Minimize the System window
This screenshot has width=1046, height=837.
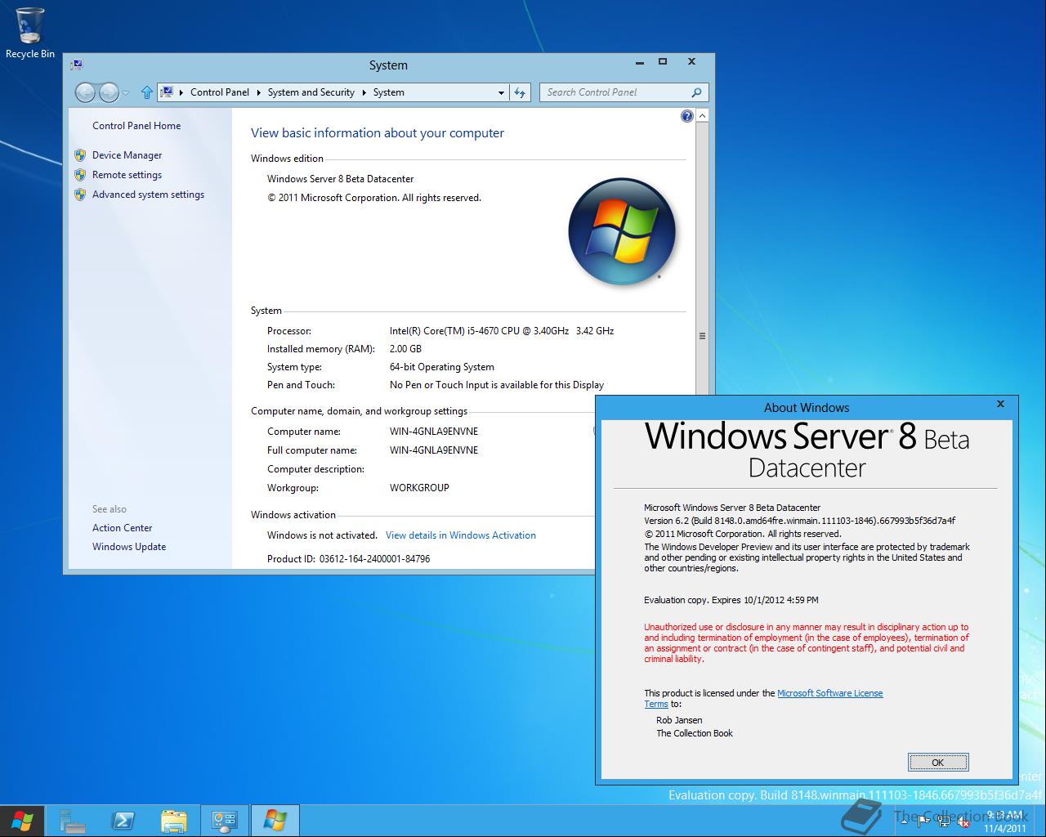pyautogui.click(x=640, y=62)
